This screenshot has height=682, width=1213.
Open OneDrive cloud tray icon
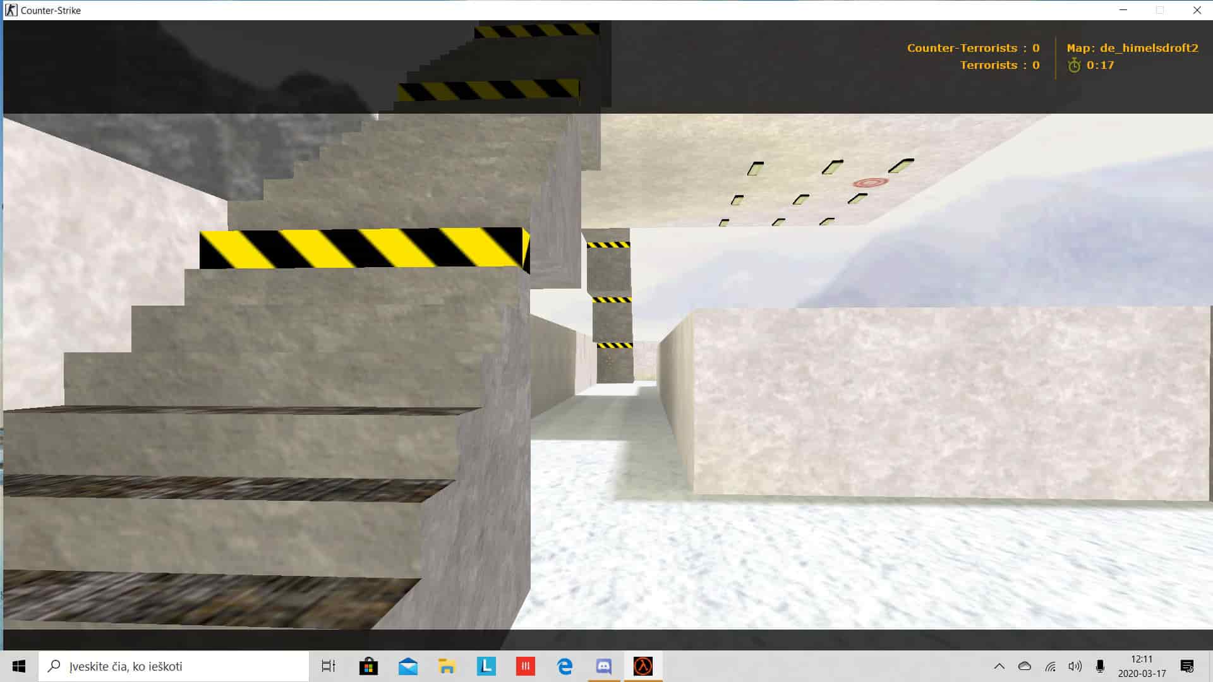click(x=1025, y=666)
